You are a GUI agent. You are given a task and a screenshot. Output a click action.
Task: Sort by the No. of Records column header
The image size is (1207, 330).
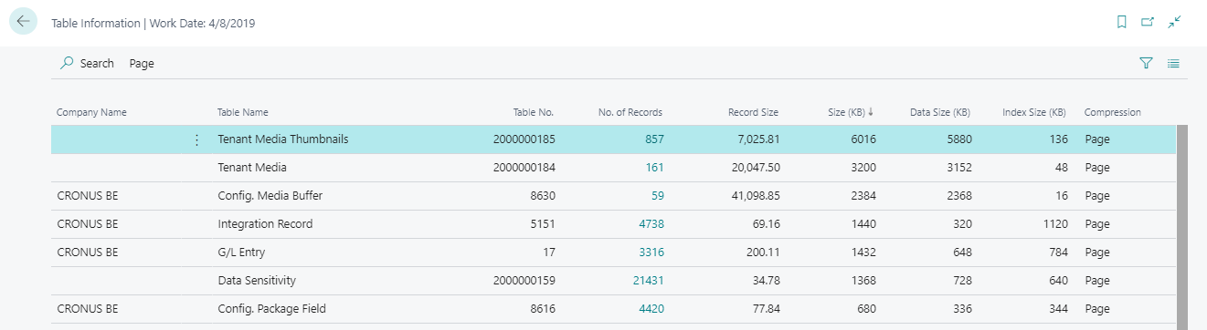630,112
